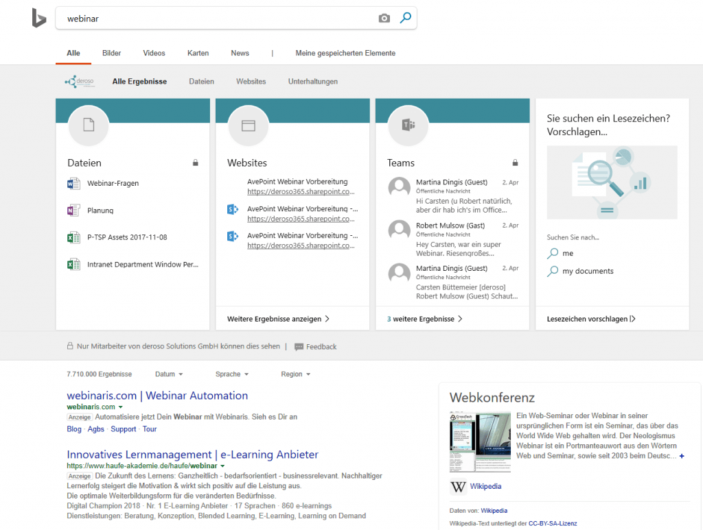Open Wikipedia link beside W logo
The width and height of the screenshot is (703, 530).
click(485, 487)
